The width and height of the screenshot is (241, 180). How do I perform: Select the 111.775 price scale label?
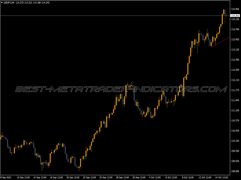[x=235, y=90]
